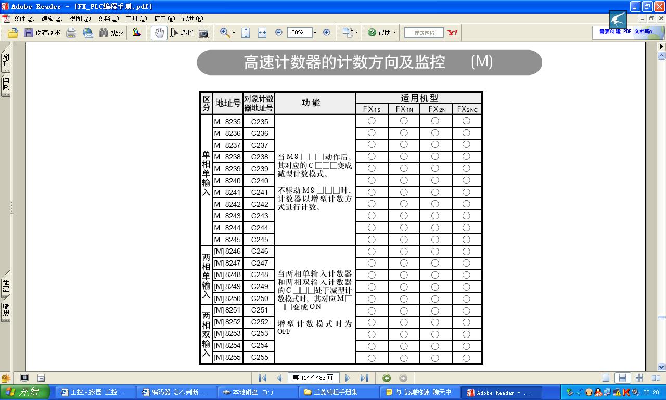Click the Fit Width icon
666x400 pixels.
coord(262,33)
